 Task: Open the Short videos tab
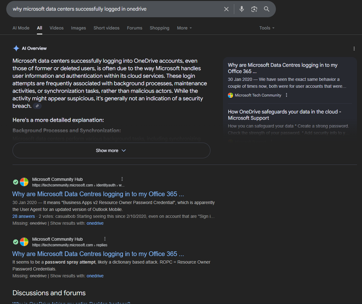click(x=106, y=28)
